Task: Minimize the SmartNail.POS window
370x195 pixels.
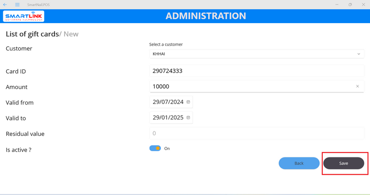Action: pos(337,4)
